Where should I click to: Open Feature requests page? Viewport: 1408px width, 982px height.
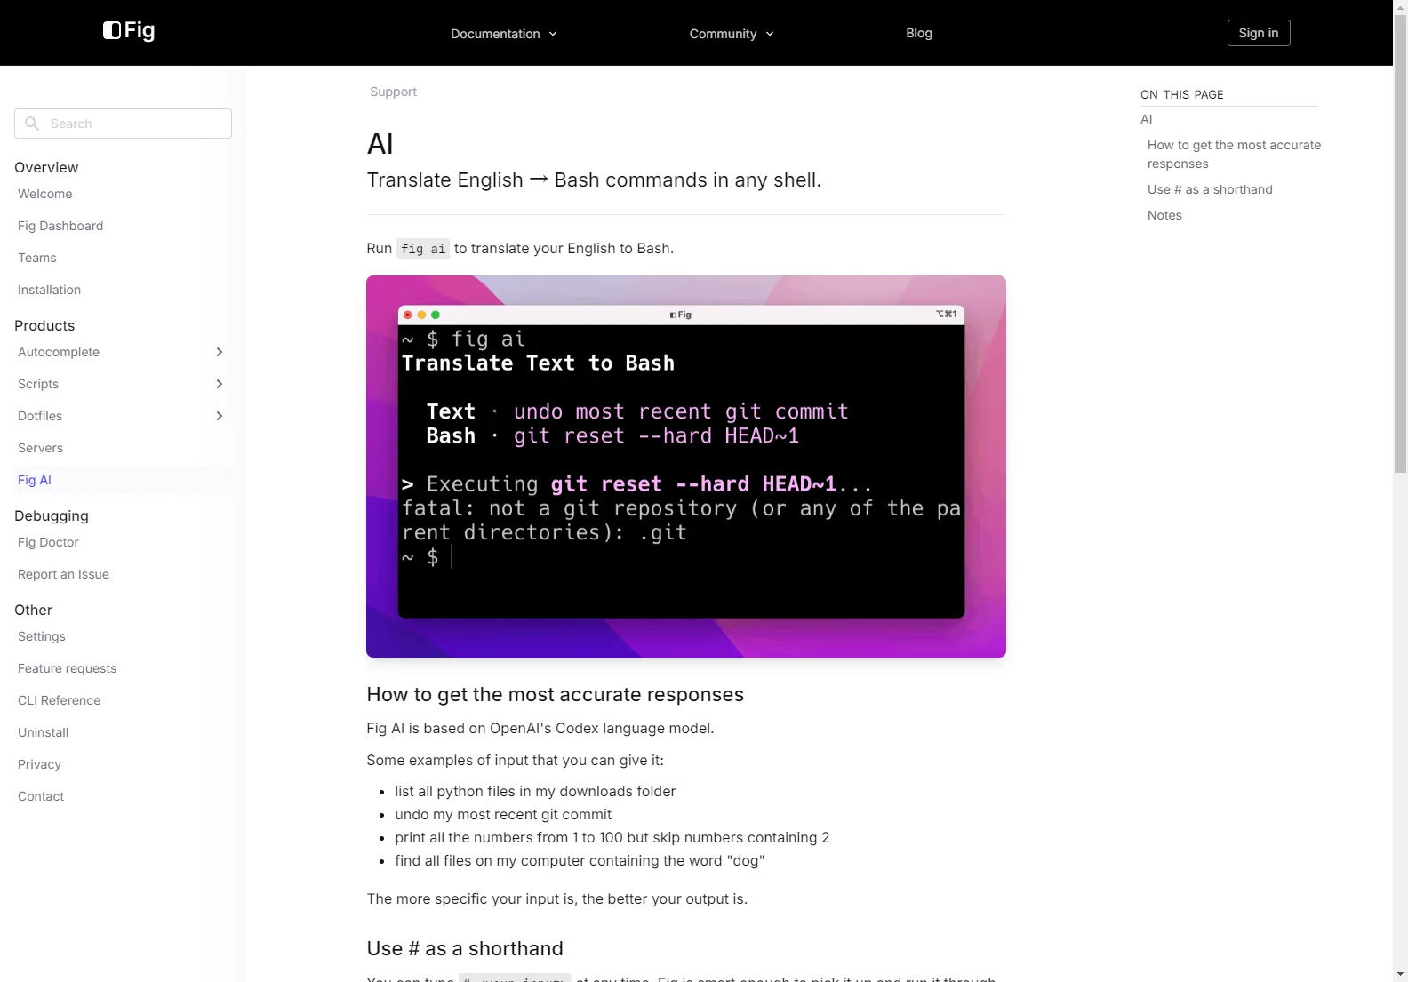coord(67,668)
